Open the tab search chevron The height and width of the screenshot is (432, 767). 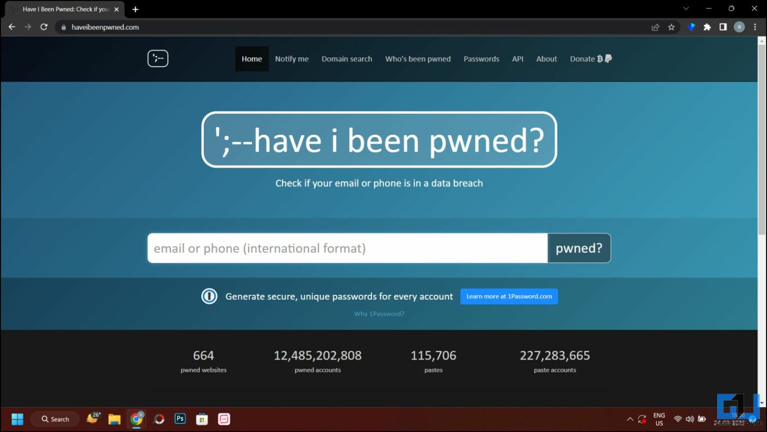click(x=686, y=8)
